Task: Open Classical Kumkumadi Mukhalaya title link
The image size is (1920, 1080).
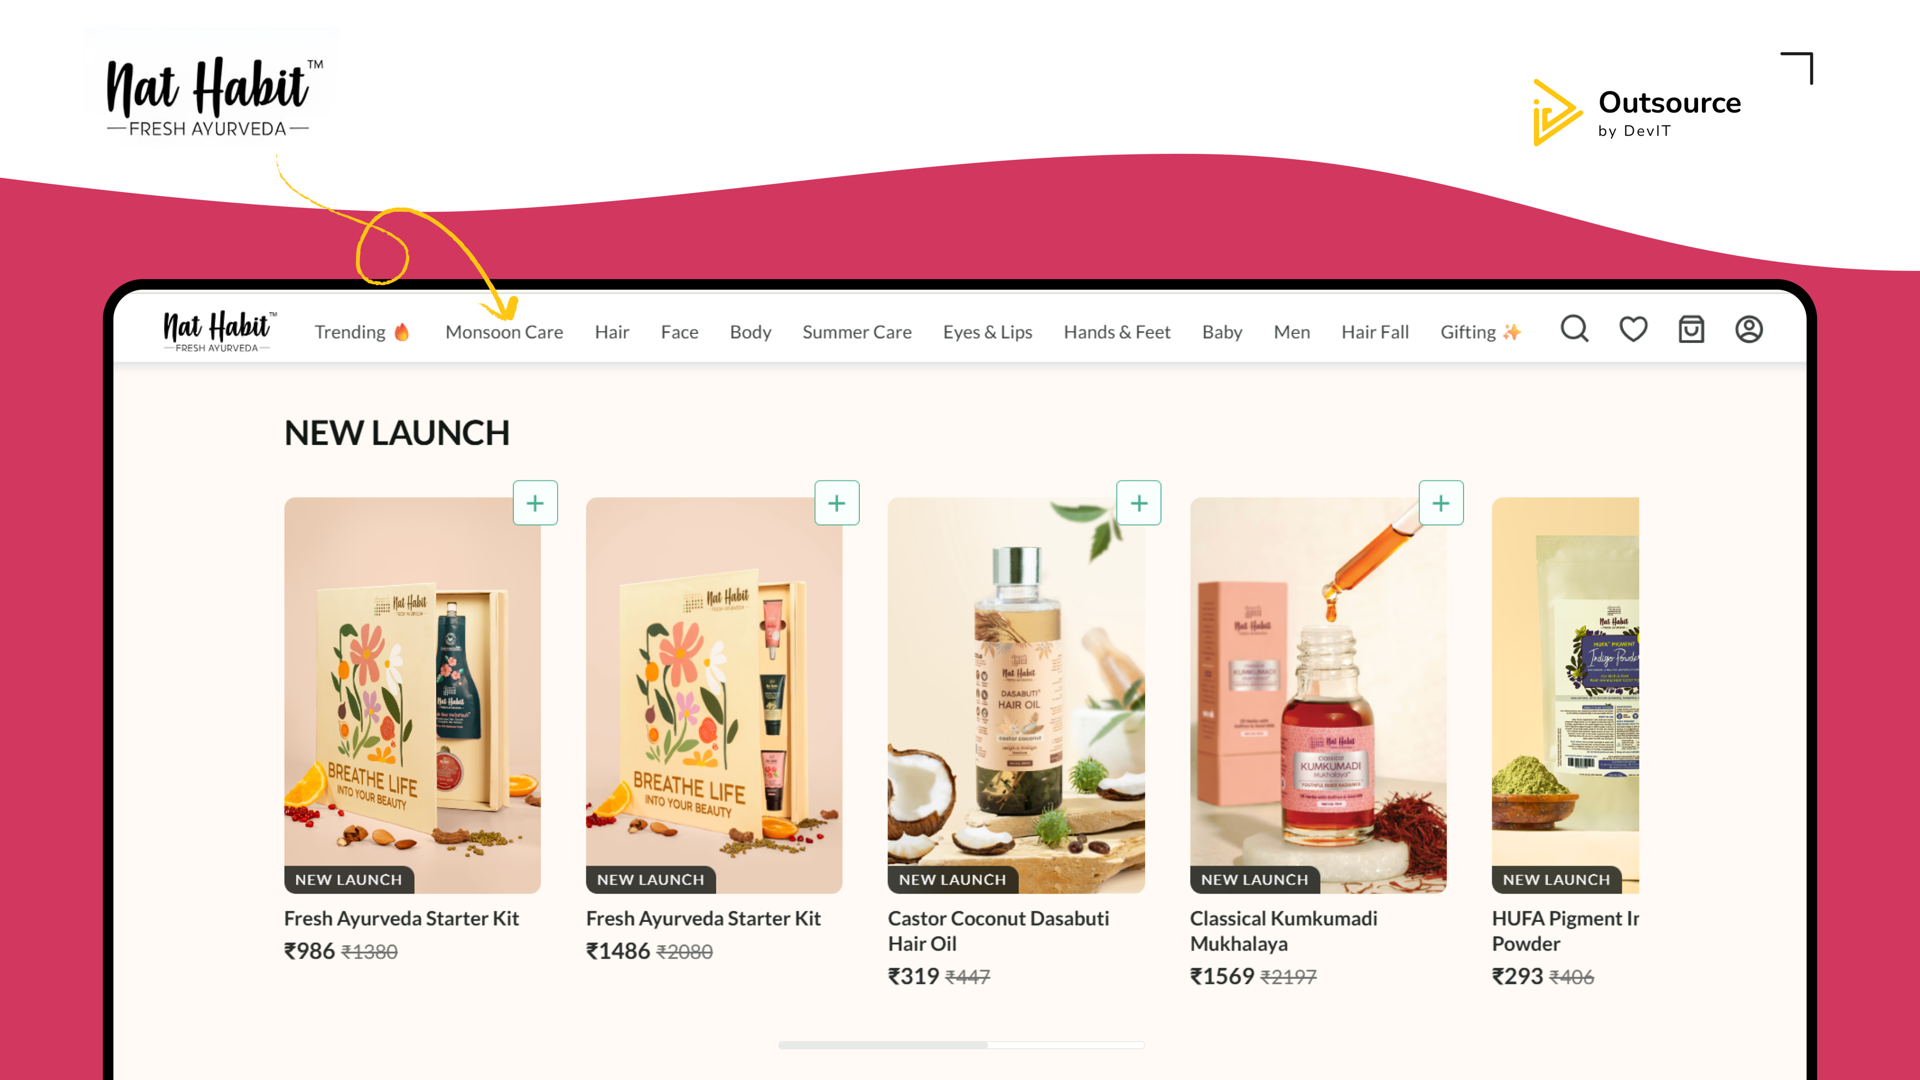Action: click(1282, 930)
